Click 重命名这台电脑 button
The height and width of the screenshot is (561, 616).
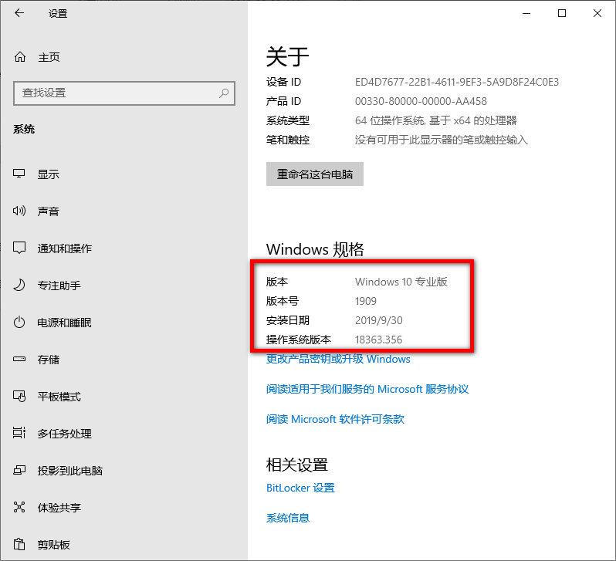click(315, 174)
